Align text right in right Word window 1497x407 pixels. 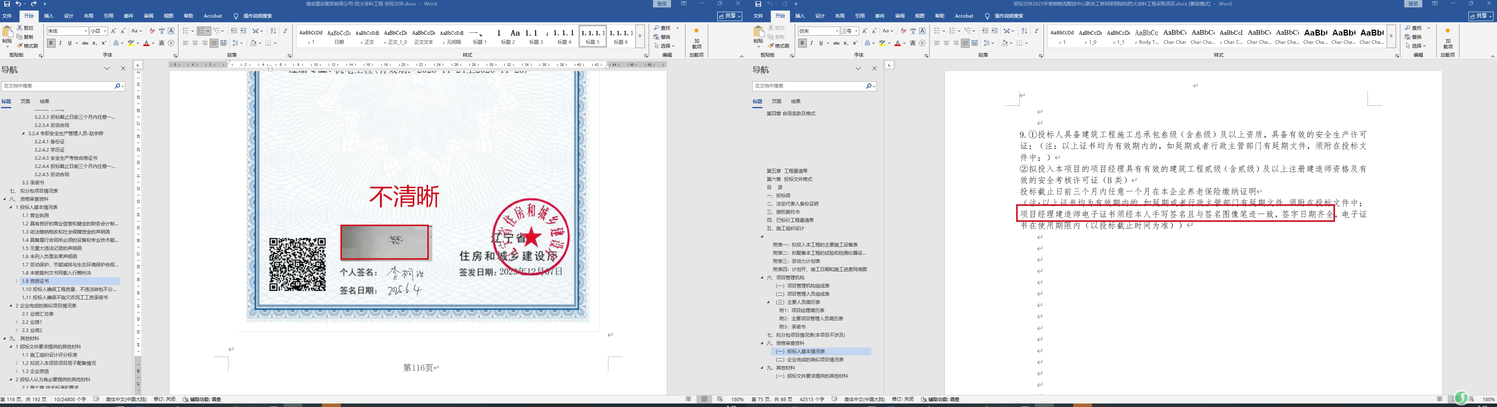[x=956, y=43]
